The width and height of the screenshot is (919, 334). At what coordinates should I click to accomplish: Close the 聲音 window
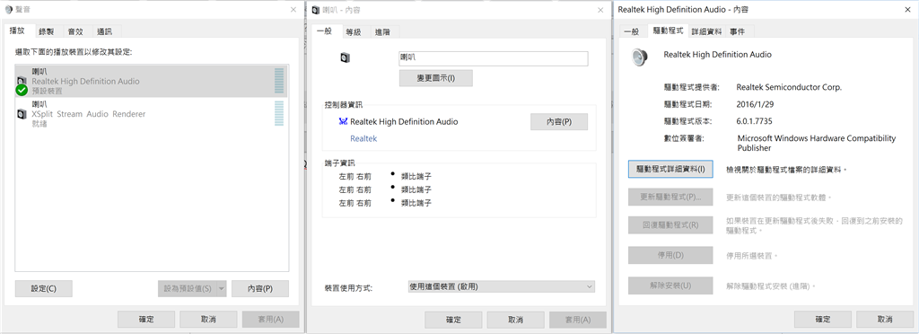pyautogui.click(x=293, y=9)
